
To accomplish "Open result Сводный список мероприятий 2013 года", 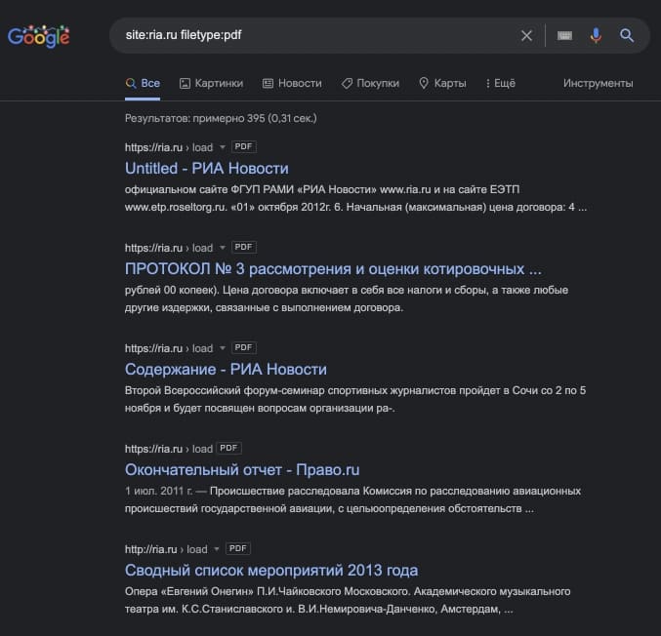I will 271,571.
